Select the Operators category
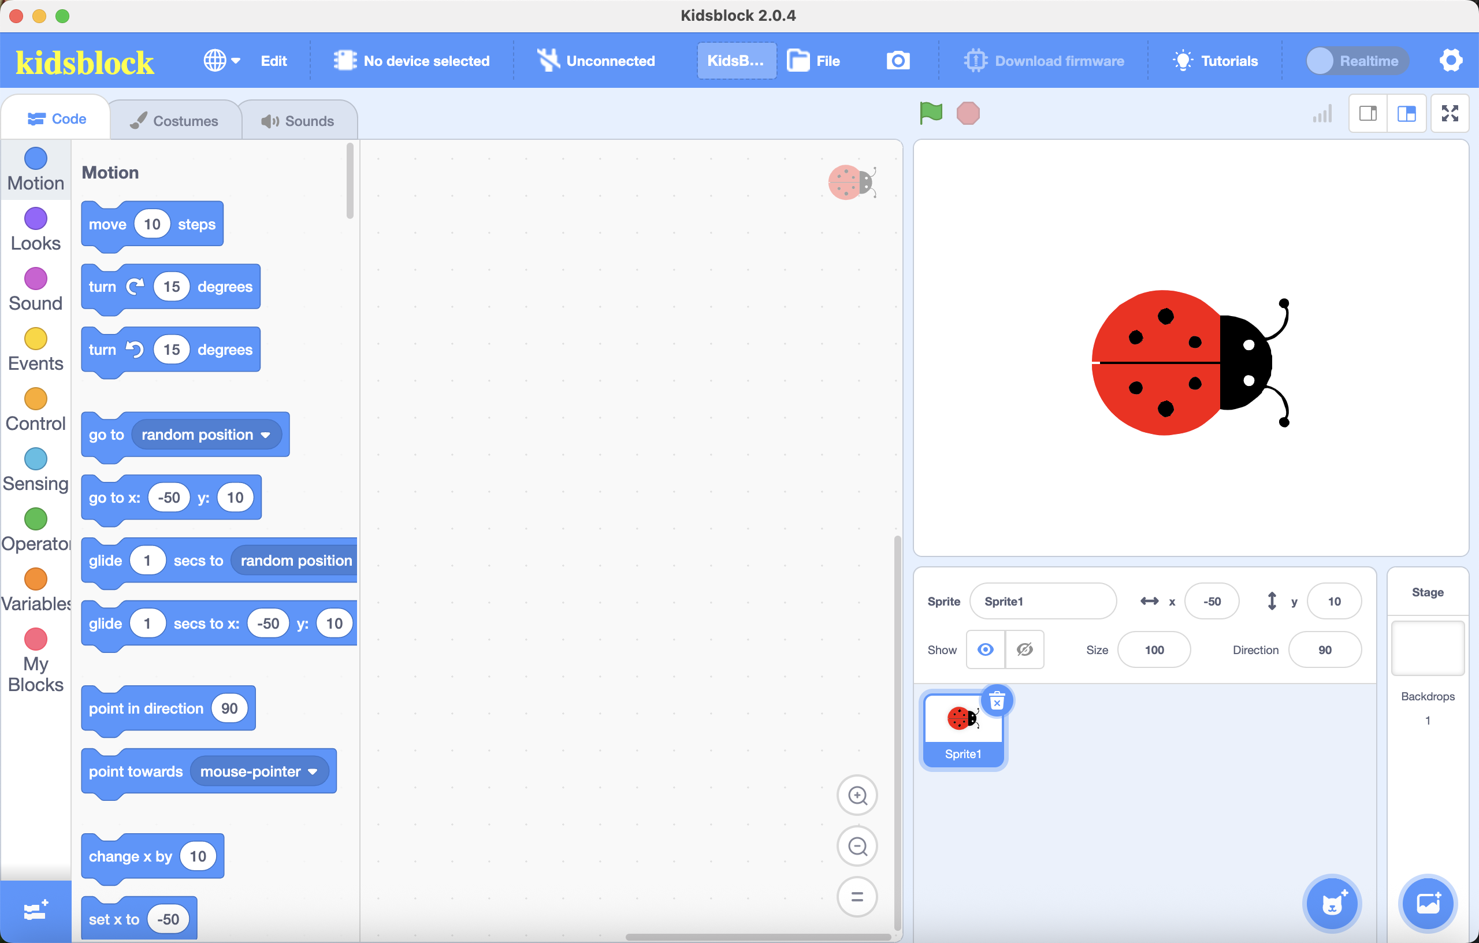1479x943 pixels. click(36, 531)
